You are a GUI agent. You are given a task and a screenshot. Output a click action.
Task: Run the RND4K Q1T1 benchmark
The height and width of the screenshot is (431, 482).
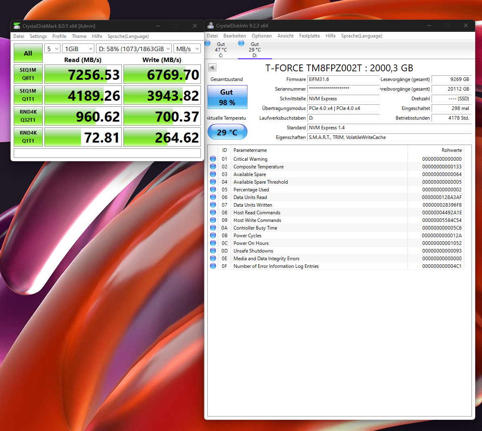coord(28,137)
